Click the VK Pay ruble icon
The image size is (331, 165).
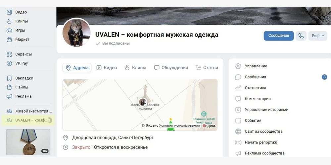9,63
